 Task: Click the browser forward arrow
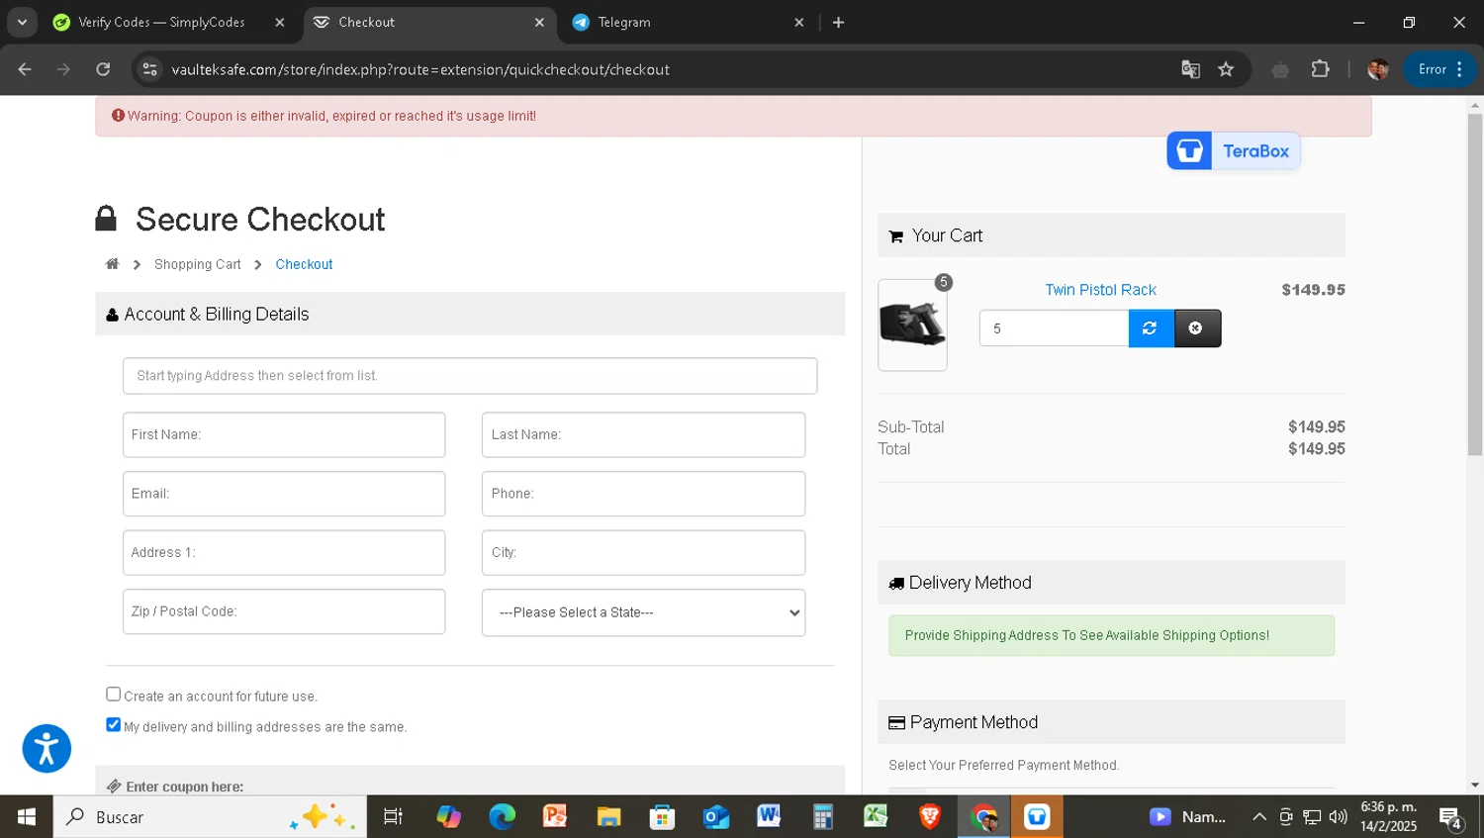click(63, 69)
